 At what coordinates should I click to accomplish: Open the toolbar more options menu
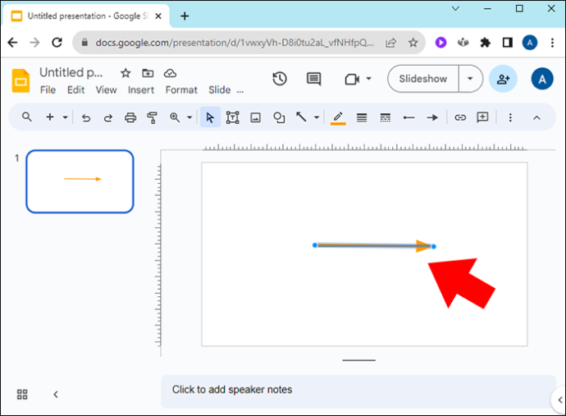[x=510, y=117]
